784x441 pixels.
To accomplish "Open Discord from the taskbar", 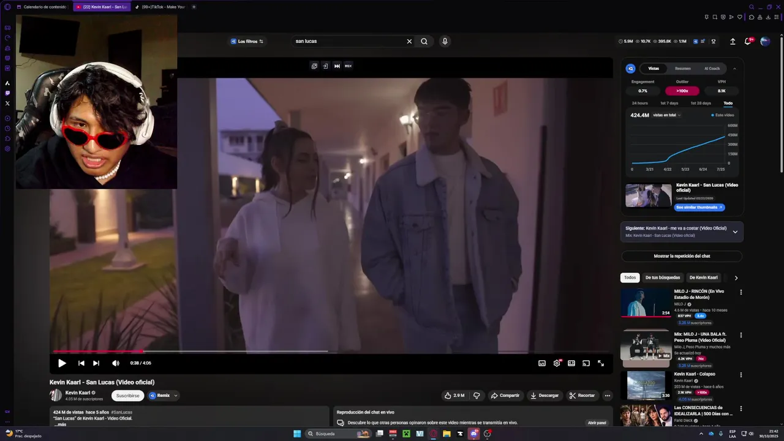I will click(473, 434).
